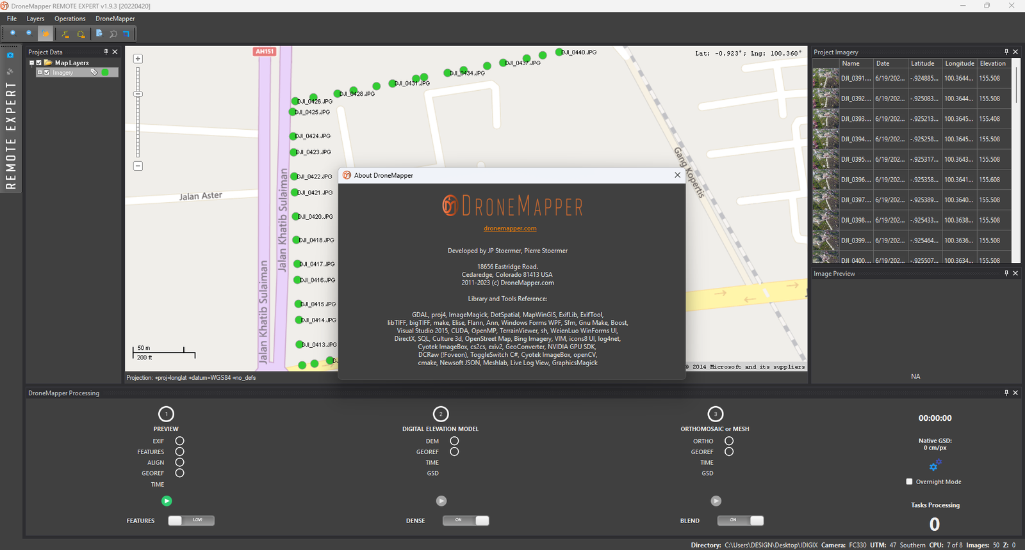Close the Project Data panel

115,52
